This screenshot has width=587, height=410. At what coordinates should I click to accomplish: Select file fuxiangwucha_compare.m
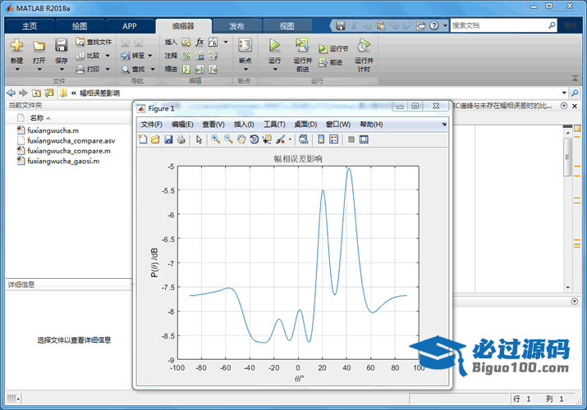pos(64,151)
